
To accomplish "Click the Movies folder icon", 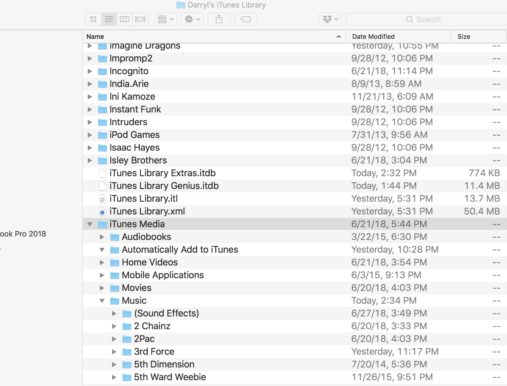I will [x=115, y=288].
